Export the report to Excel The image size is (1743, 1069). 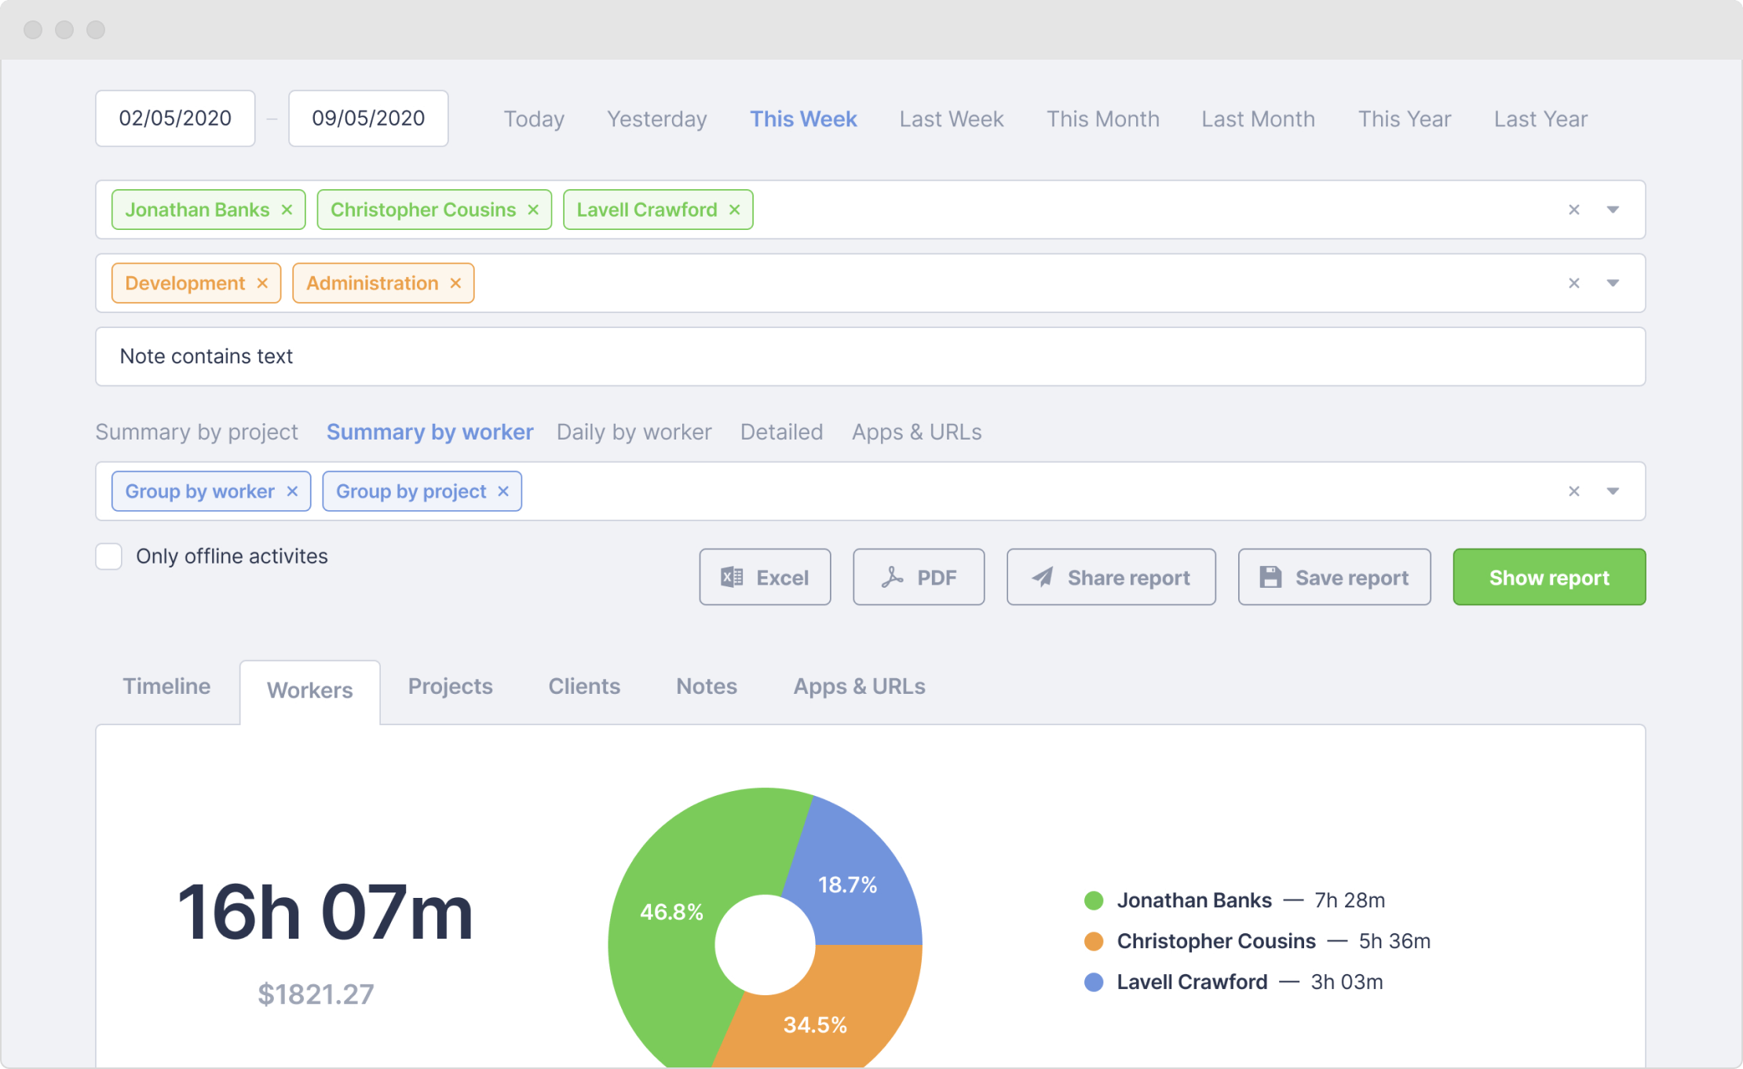point(764,577)
